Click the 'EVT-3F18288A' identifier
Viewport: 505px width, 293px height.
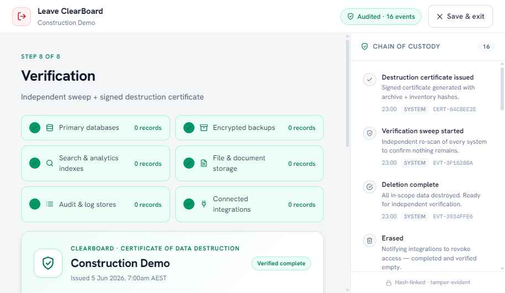[453, 163]
